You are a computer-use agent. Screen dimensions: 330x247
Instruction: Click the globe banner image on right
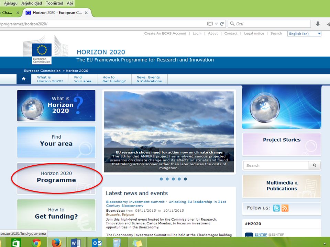pos(282,107)
